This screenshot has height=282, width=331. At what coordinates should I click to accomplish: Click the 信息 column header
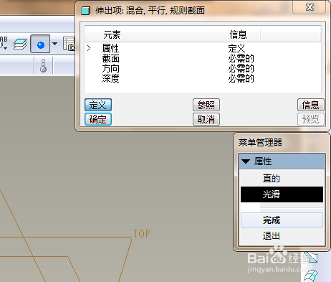coord(244,35)
